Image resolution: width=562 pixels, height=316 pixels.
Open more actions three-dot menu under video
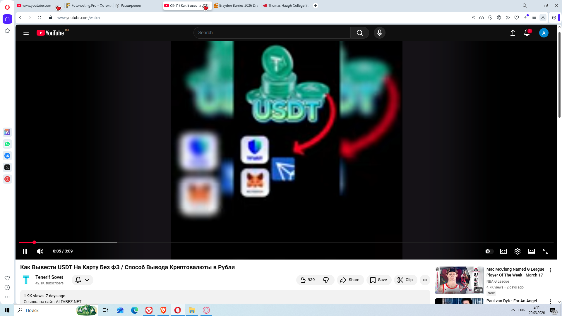[x=425, y=280]
